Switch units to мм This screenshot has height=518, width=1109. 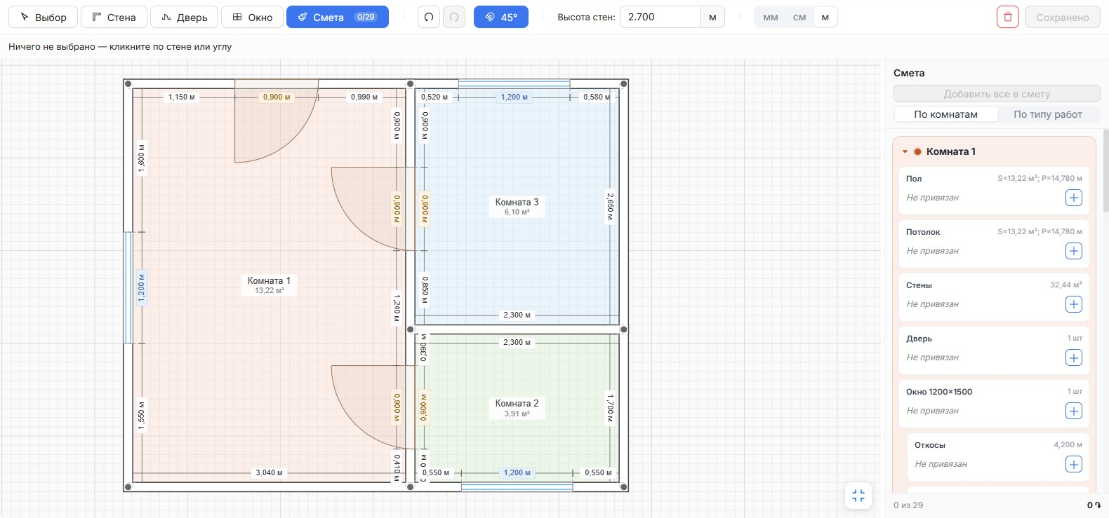[x=771, y=18]
